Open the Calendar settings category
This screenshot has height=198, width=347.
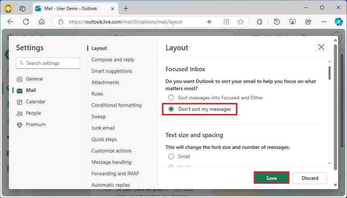point(36,101)
